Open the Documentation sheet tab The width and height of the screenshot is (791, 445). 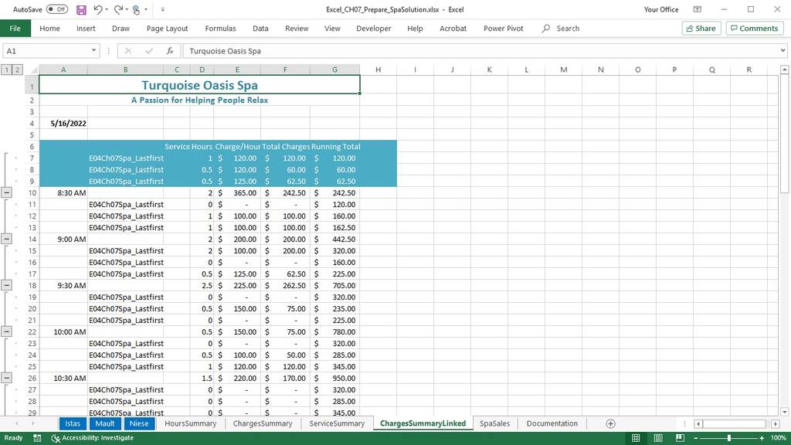point(552,423)
